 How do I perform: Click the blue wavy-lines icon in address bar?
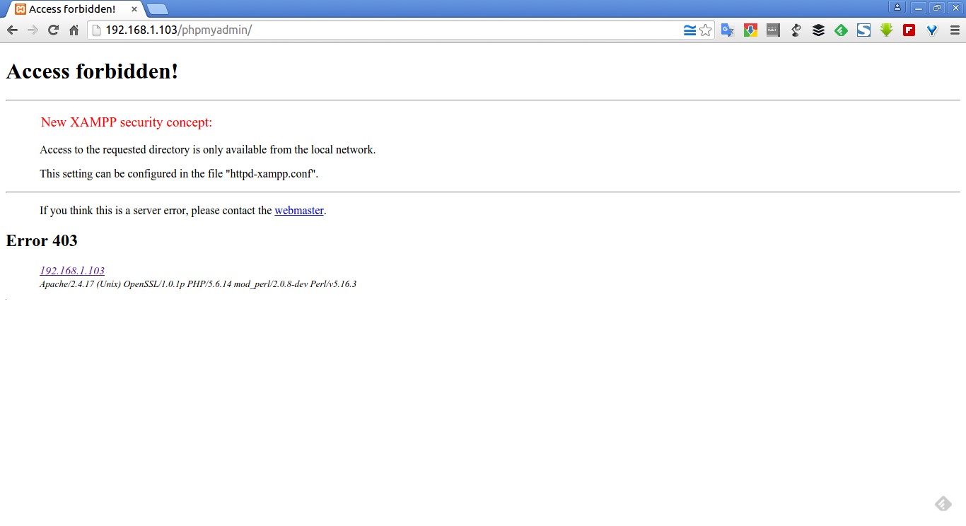(689, 30)
